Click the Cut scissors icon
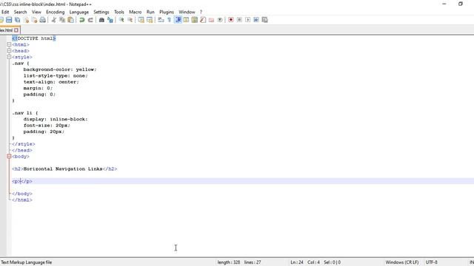 coord(54,20)
